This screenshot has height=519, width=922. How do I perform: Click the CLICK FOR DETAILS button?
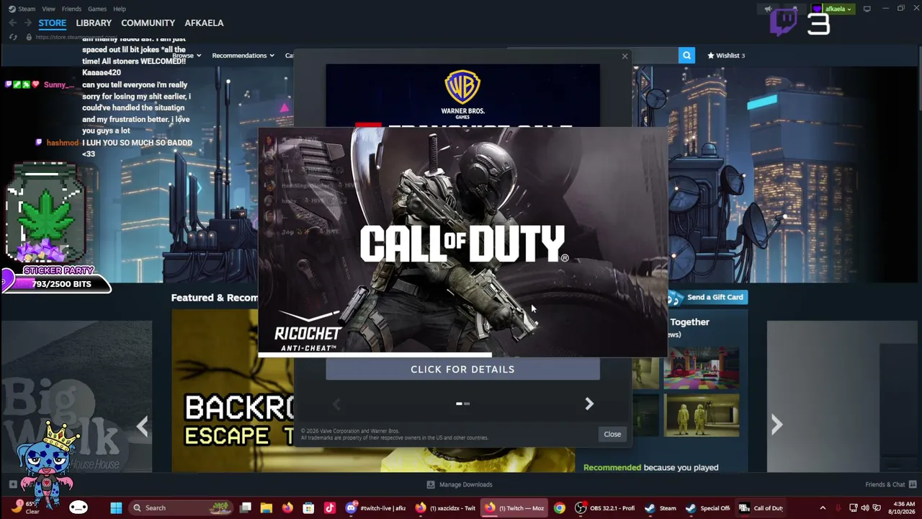(462, 369)
